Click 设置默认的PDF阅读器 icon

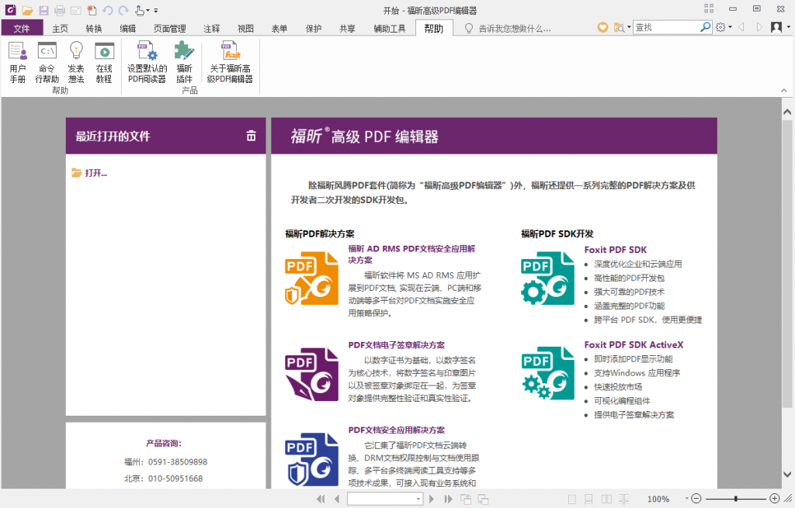coord(147,62)
